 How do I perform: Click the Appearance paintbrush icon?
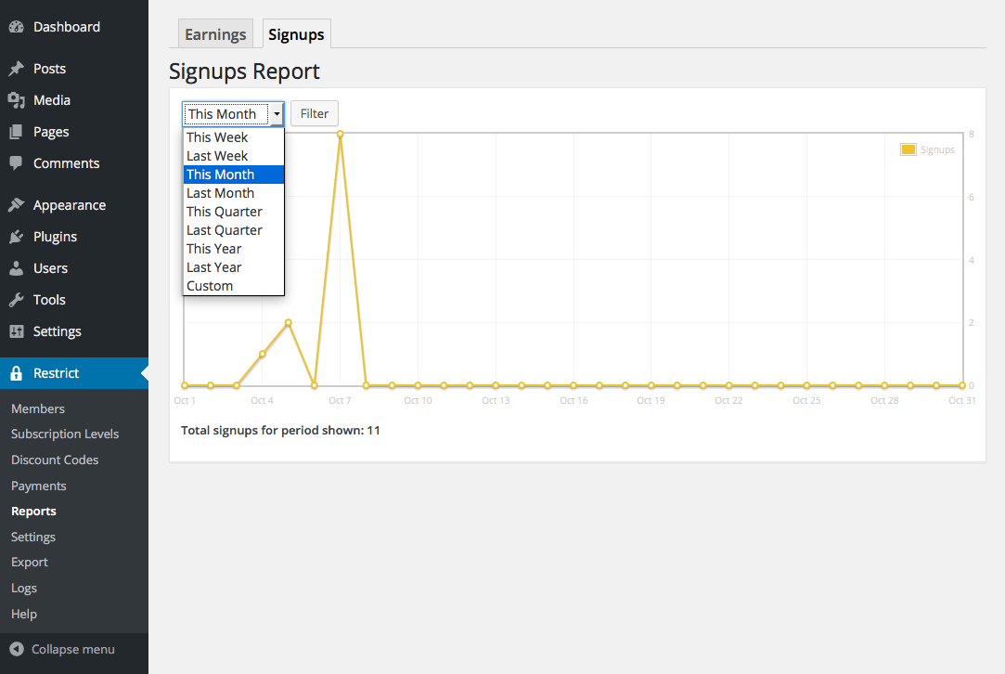(16, 205)
